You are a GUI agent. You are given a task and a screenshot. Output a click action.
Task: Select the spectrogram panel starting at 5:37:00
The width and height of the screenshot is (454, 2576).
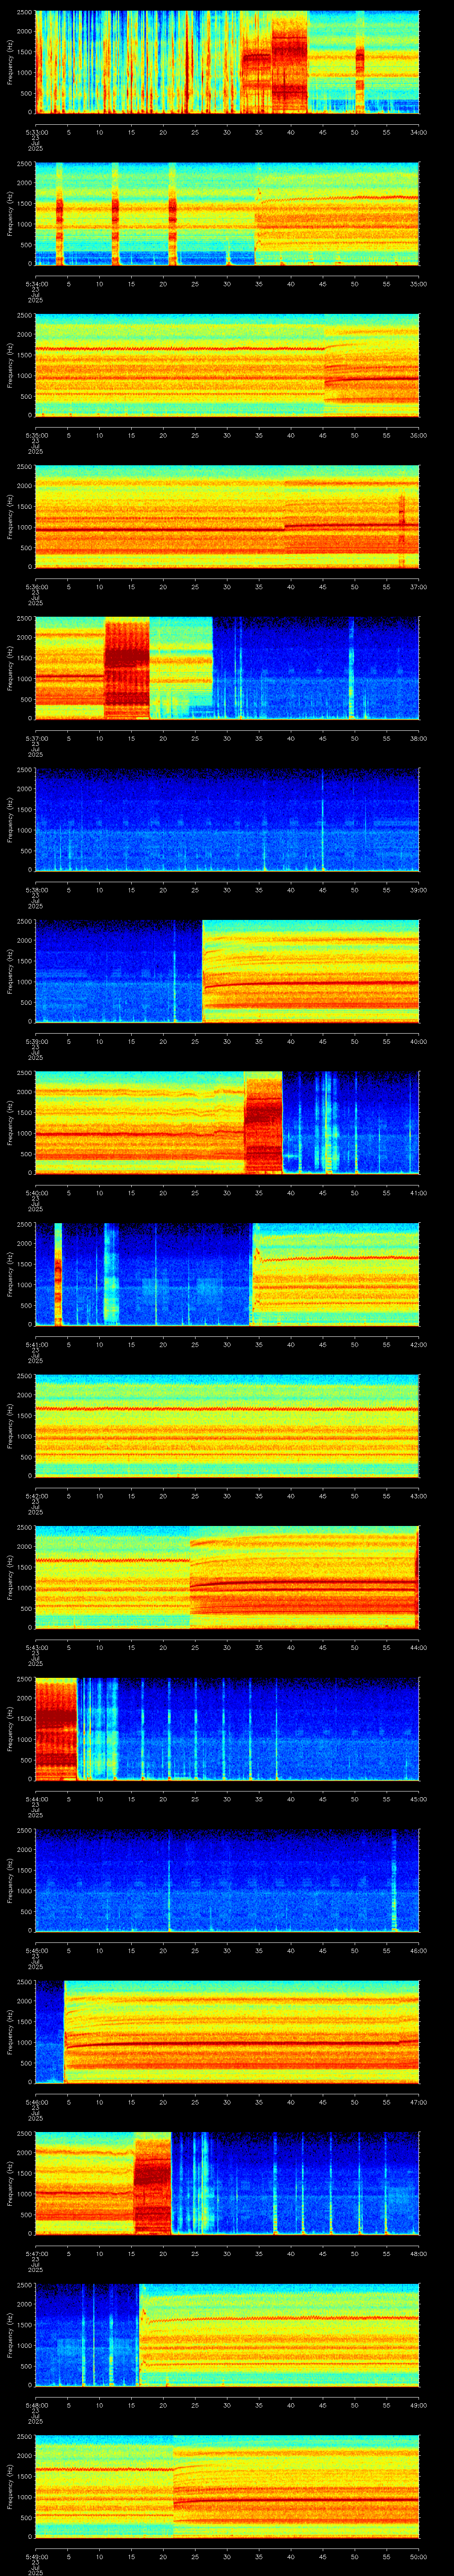click(x=227, y=668)
